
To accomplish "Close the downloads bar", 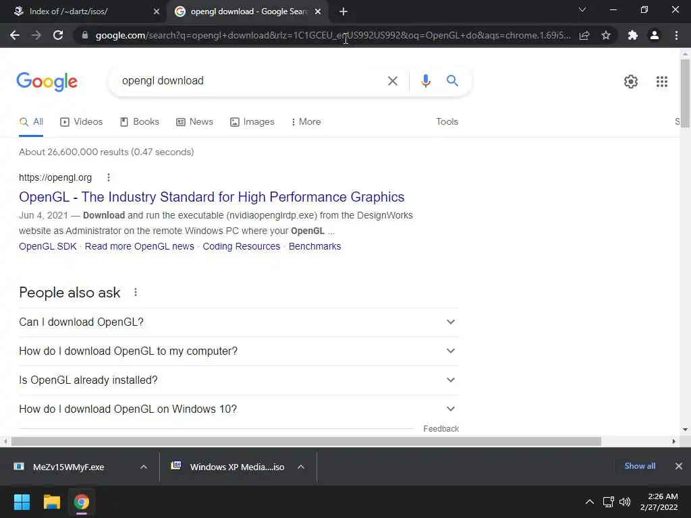I will tap(679, 466).
